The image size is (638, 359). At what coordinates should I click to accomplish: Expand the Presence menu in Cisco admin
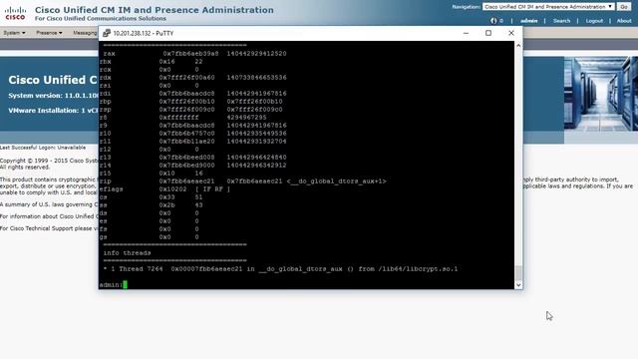click(49, 33)
